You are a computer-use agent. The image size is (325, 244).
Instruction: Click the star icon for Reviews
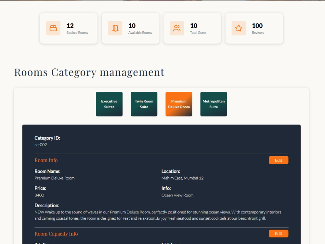coord(239,28)
